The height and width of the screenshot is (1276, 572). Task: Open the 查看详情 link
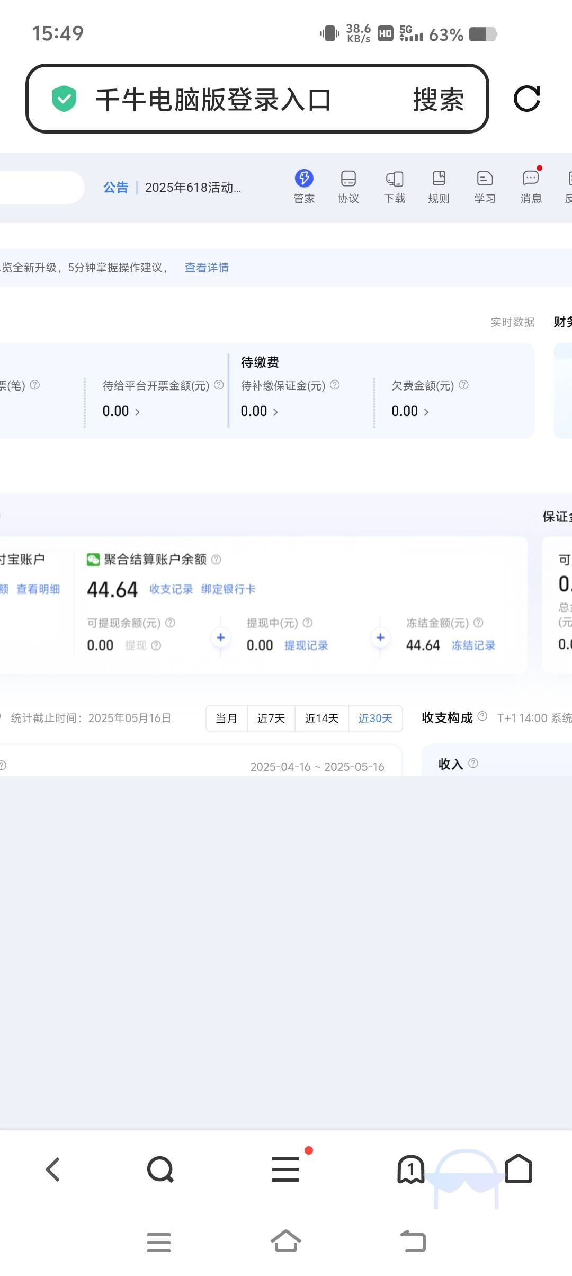point(207,268)
